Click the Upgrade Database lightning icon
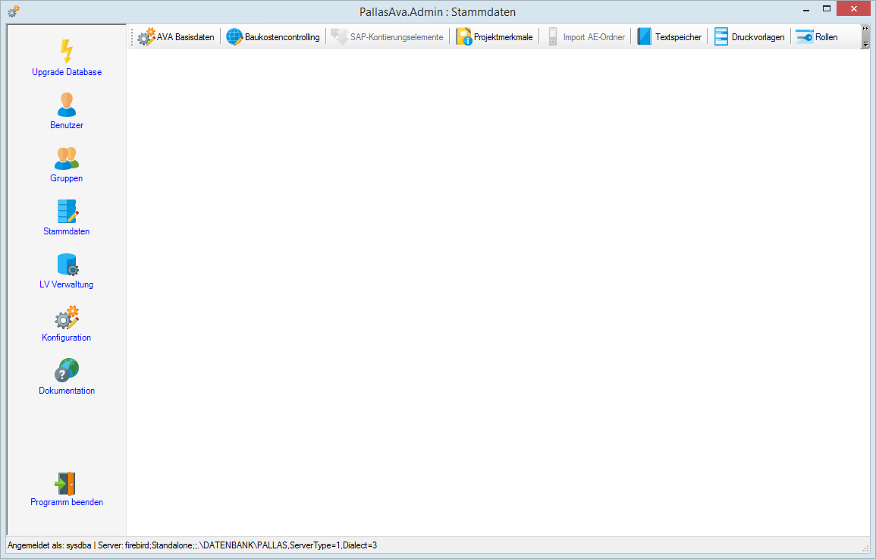 point(67,51)
